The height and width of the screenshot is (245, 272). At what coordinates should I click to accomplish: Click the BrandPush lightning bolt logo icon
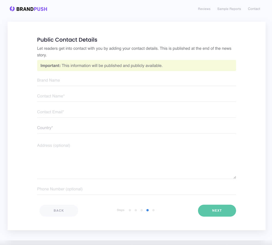click(12, 8)
